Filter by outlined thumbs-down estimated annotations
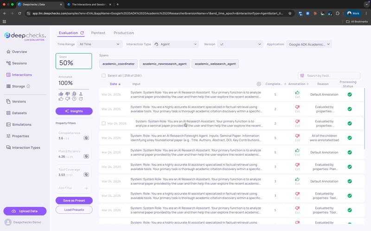Screen dimensions: 371x231 click(68, 99)
